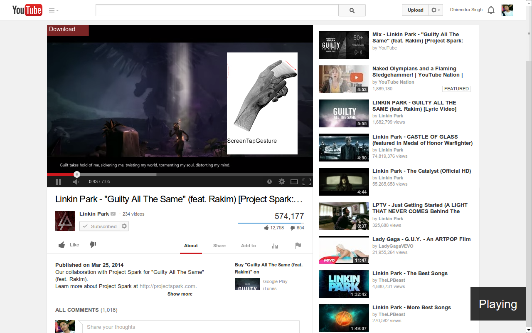Viewport: 532px width, 333px height.
Task: Open Linkin Park The Best Songs title
Action: (x=410, y=273)
